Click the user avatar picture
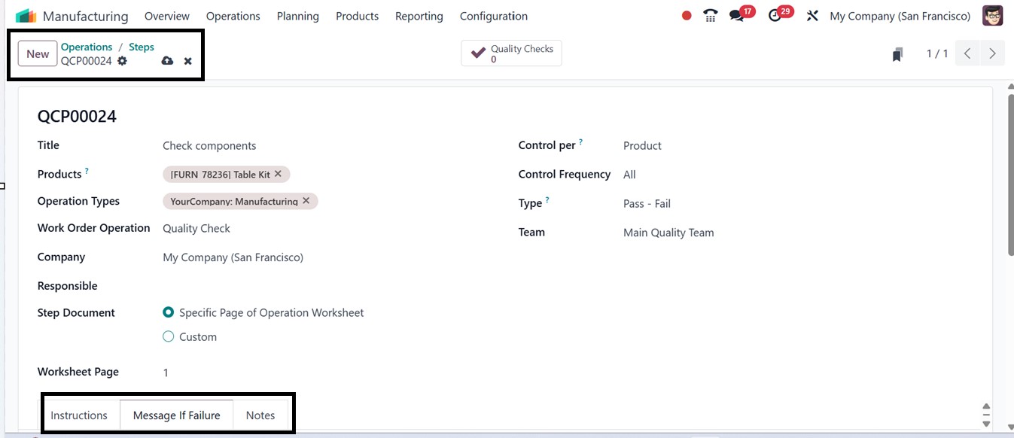This screenshot has height=438, width=1014. 992,16
